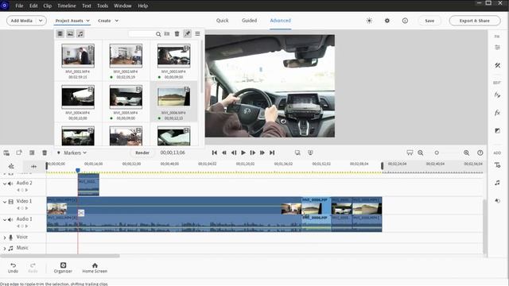This screenshot has height=286, width=509.
Task: Click the blue playhead marker on ruler
Action: (x=78, y=170)
